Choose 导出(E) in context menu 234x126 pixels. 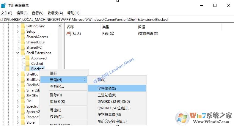pos(64,110)
